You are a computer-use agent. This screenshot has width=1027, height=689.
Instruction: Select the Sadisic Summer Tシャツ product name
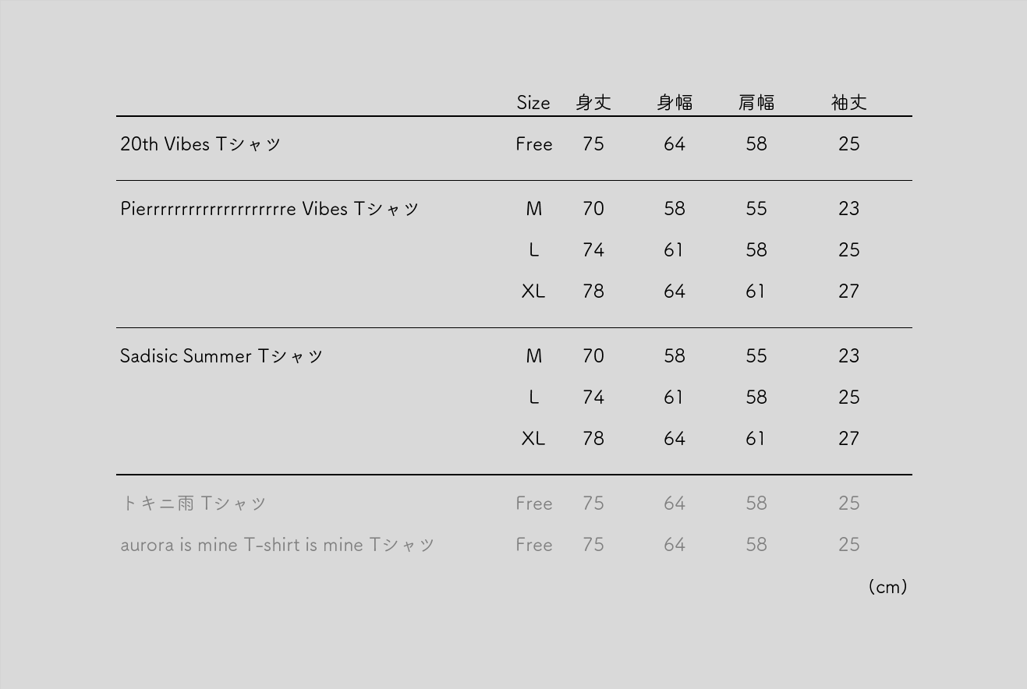pyautogui.click(x=221, y=356)
